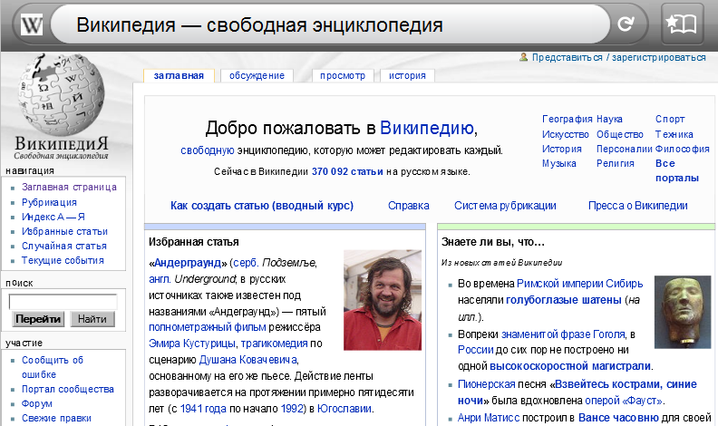Click the серб. language link
Image resolution: width=718 pixels, height=426 pixels.
pos(246,263)
